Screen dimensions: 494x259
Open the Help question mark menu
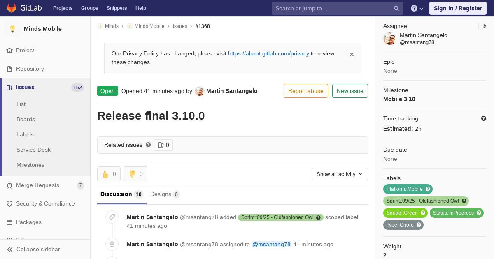tap(417, 8)
